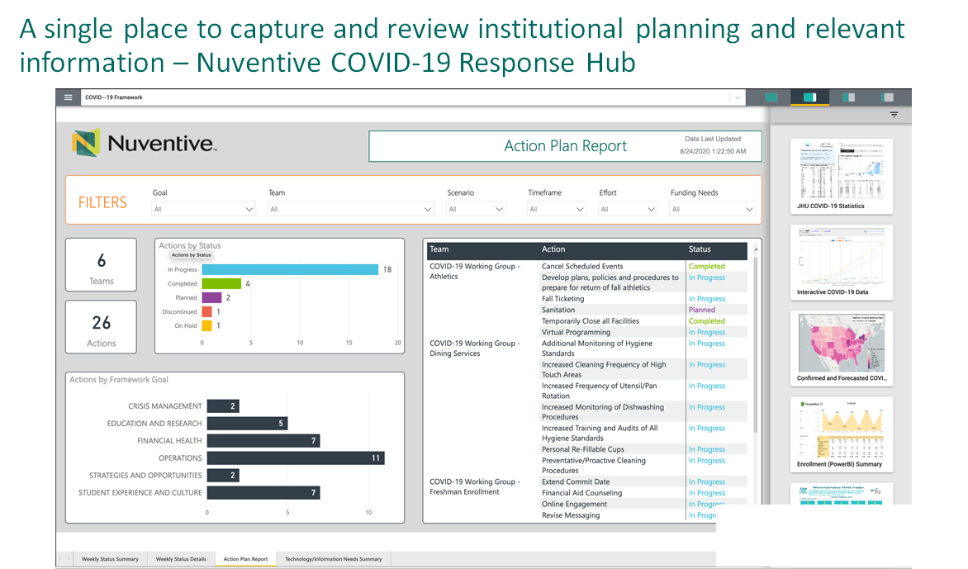Expand the Timeframe filter dropdown
968x569 pixels.
[556, 209]
